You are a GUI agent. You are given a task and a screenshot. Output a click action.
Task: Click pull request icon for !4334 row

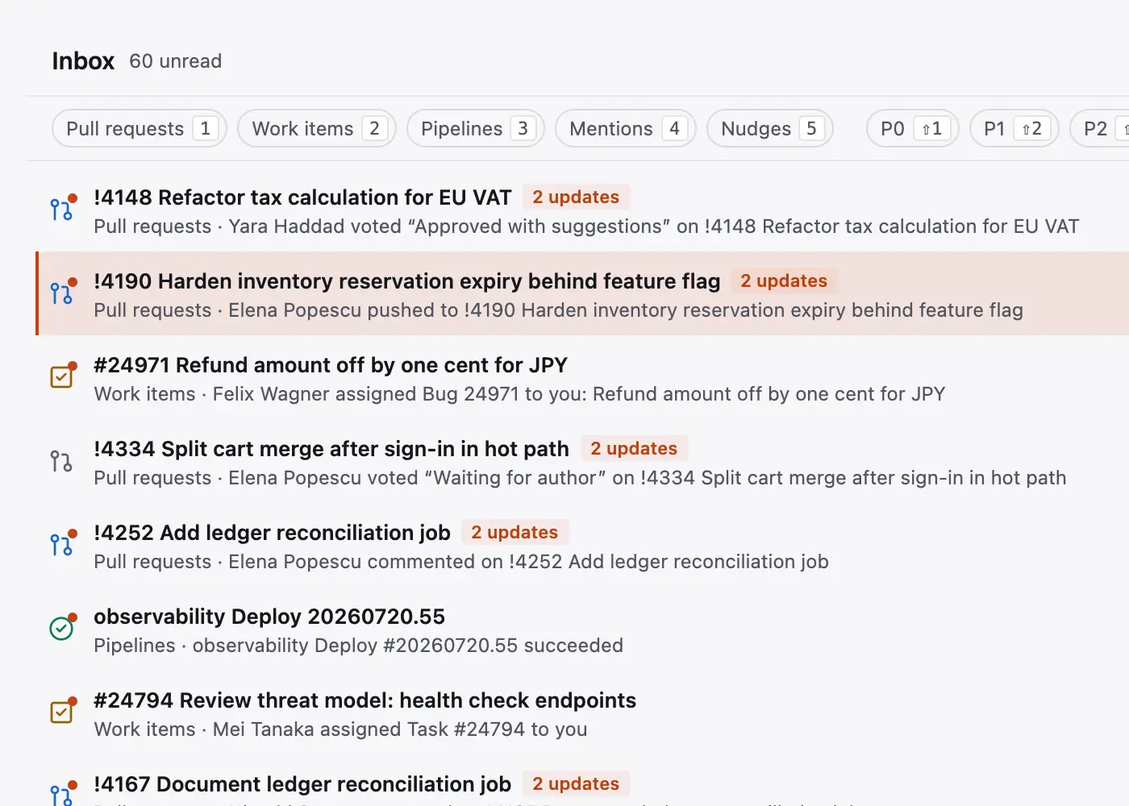coord(61,462)
